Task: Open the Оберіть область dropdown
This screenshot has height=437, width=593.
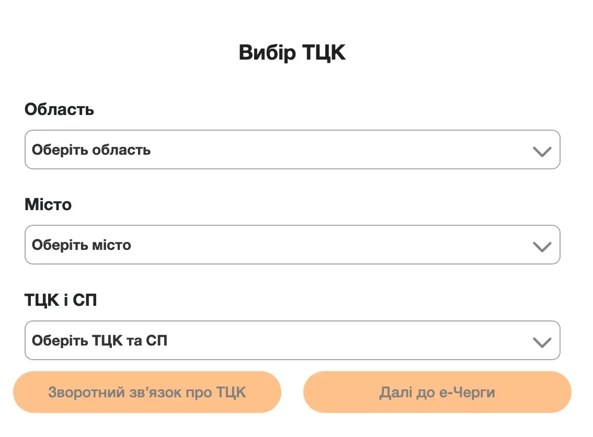Action: point(292,149)
